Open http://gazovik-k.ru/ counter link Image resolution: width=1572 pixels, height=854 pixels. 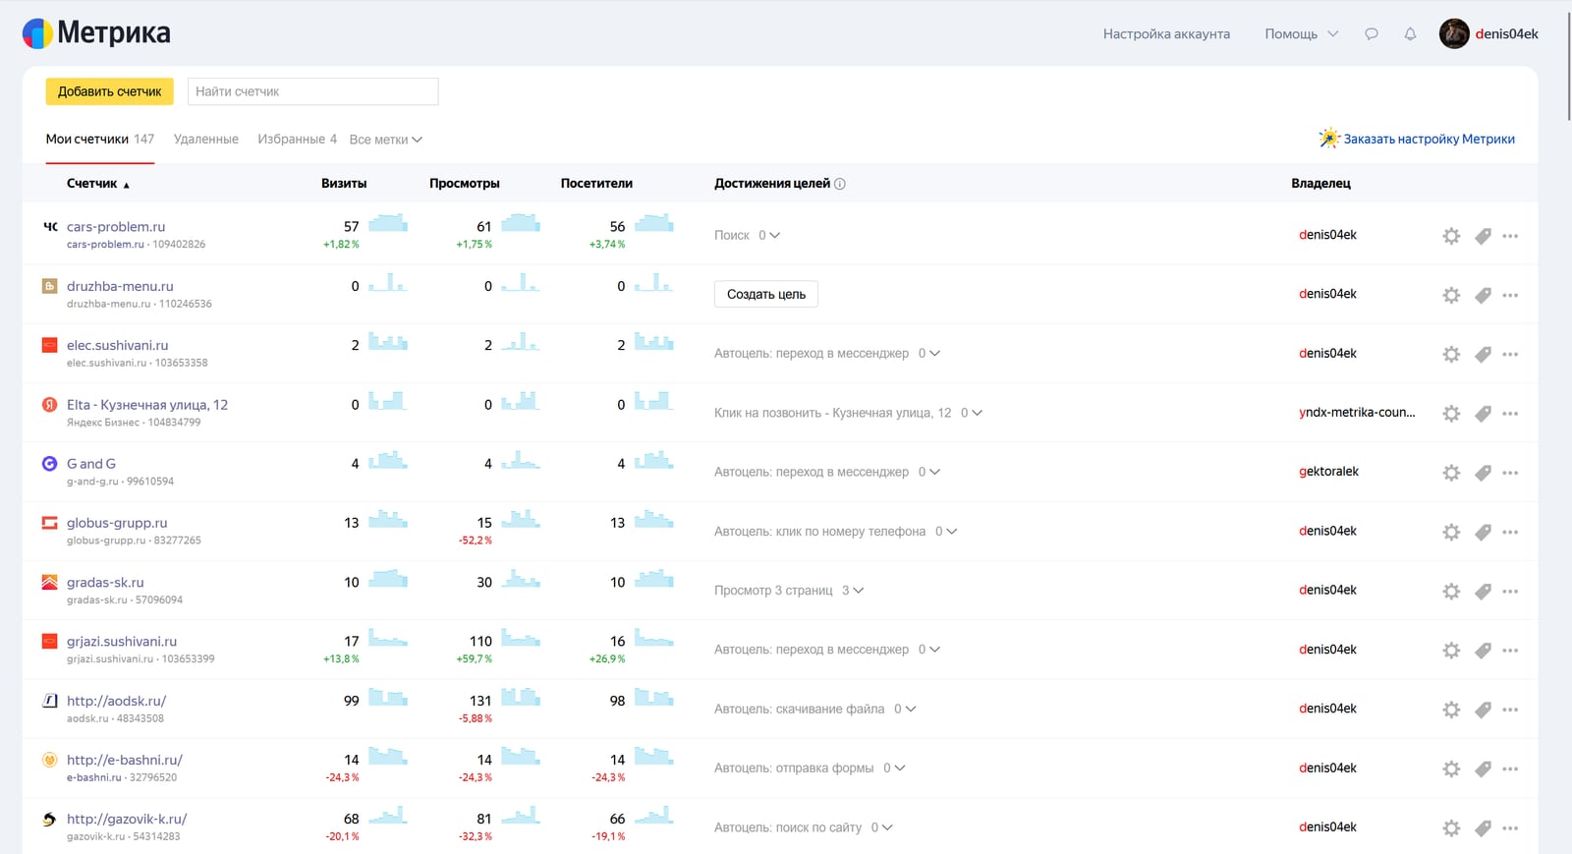[x=127, y=819]
